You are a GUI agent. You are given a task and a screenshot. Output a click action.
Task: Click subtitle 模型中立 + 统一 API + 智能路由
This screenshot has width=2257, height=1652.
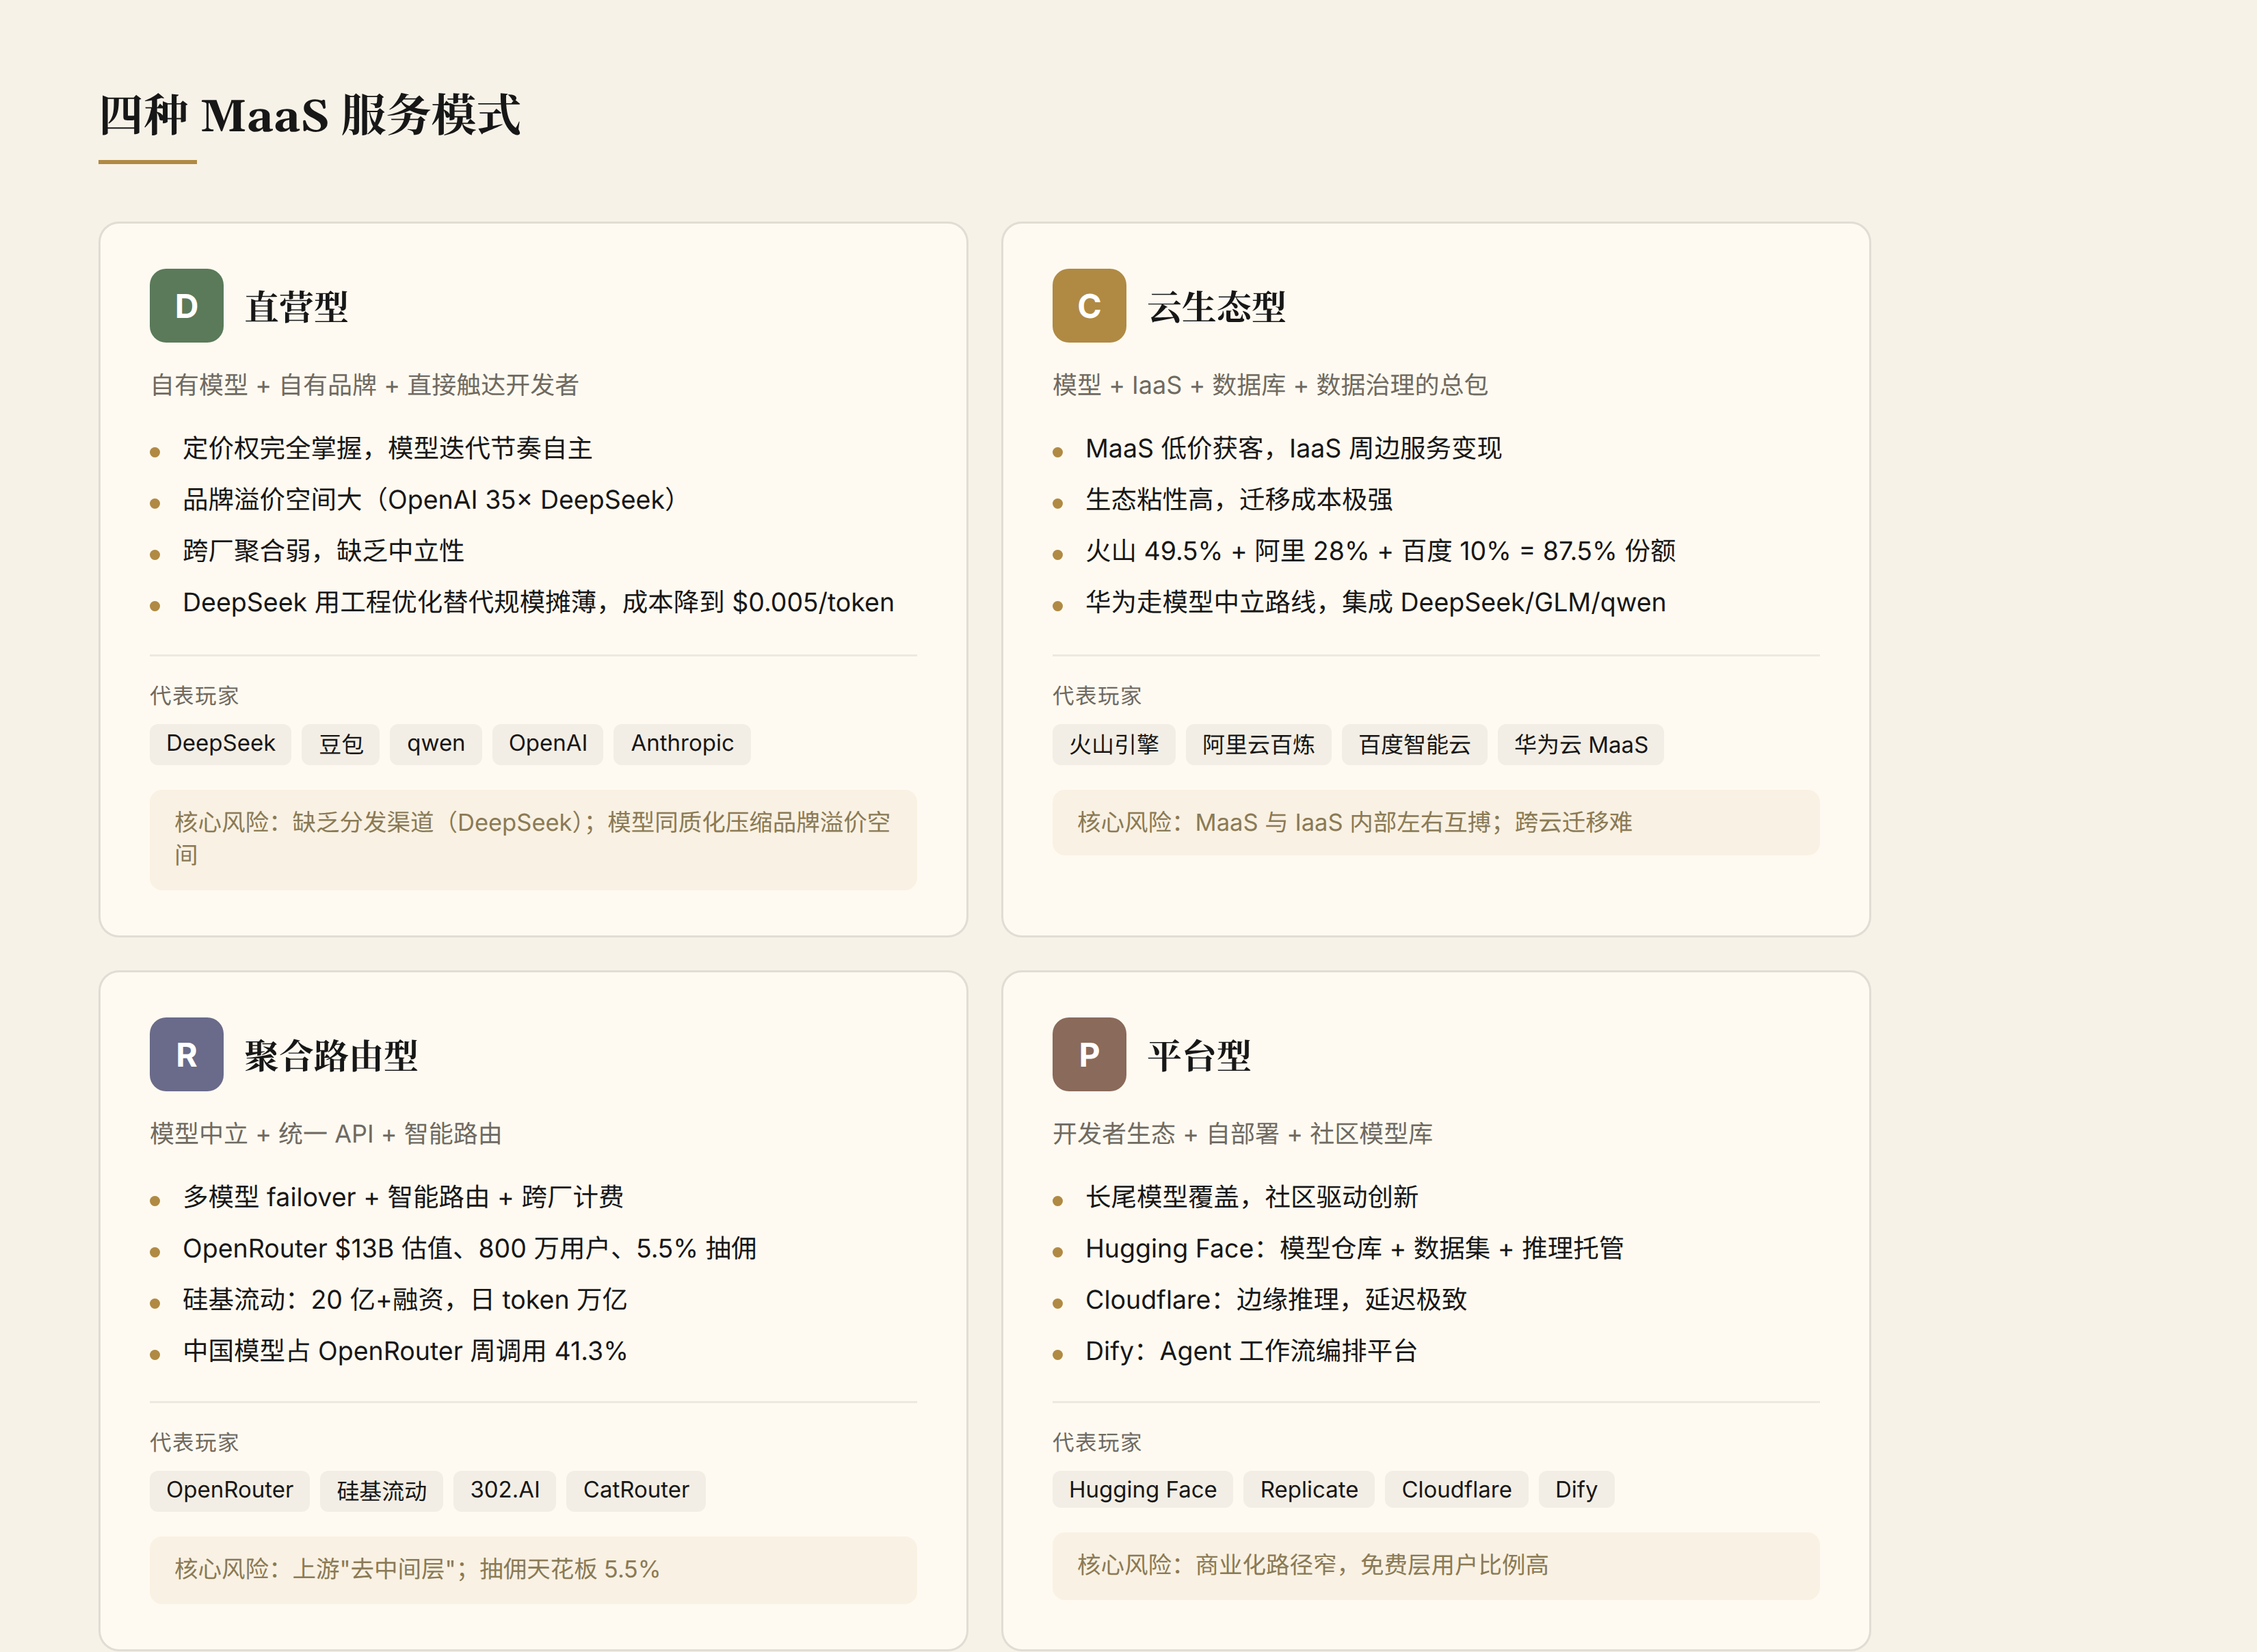point(326,1134)
